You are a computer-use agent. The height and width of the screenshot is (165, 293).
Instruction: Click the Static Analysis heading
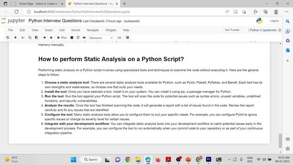111,59
